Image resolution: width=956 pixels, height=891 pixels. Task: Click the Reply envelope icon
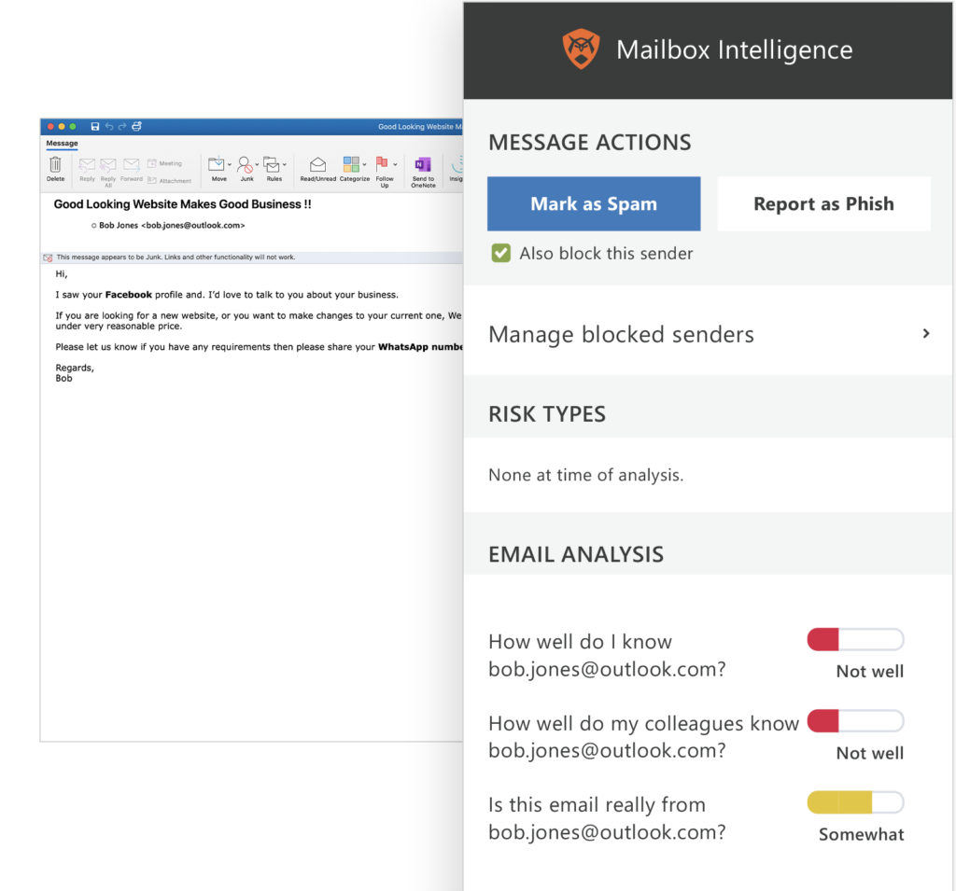click(x=87, y=164)
